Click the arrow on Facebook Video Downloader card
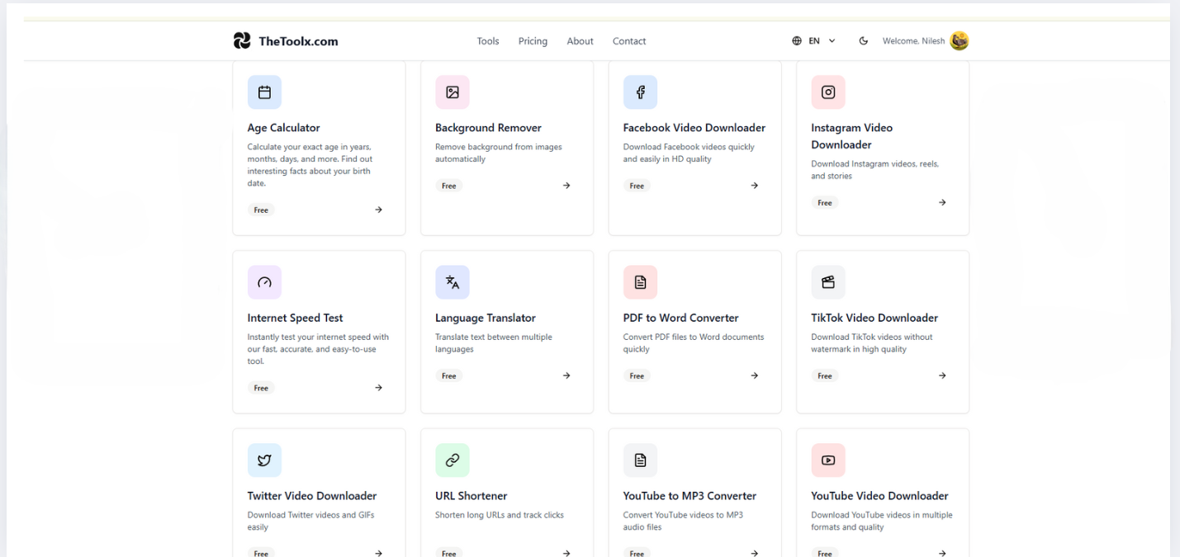 click(754, 186)
